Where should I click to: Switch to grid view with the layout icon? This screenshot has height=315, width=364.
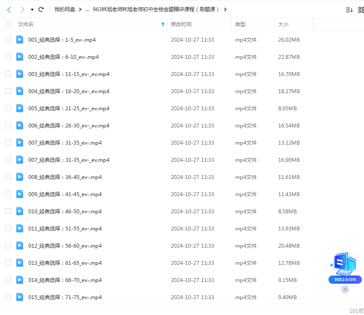coord(361,9)
